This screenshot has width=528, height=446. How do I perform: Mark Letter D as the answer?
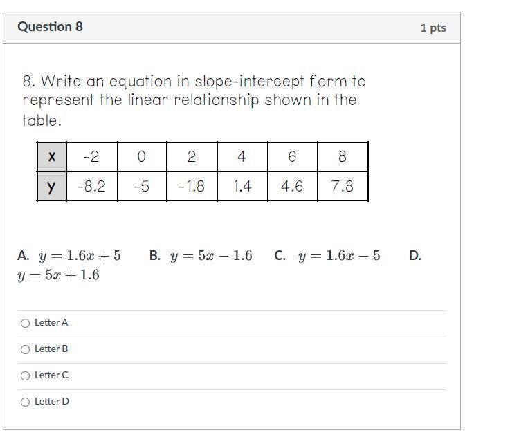26,402
